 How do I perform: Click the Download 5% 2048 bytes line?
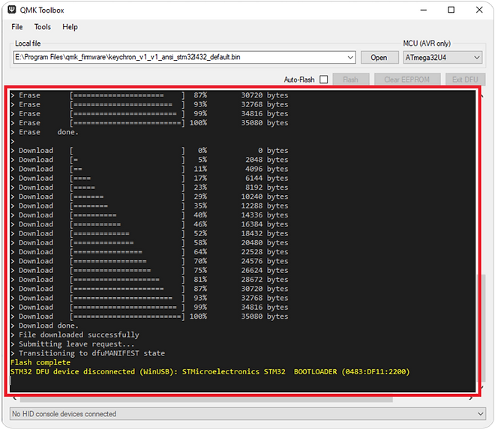click(x=149, y=160)
